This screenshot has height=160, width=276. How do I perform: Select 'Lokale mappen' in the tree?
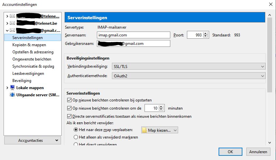pos(30,88)
